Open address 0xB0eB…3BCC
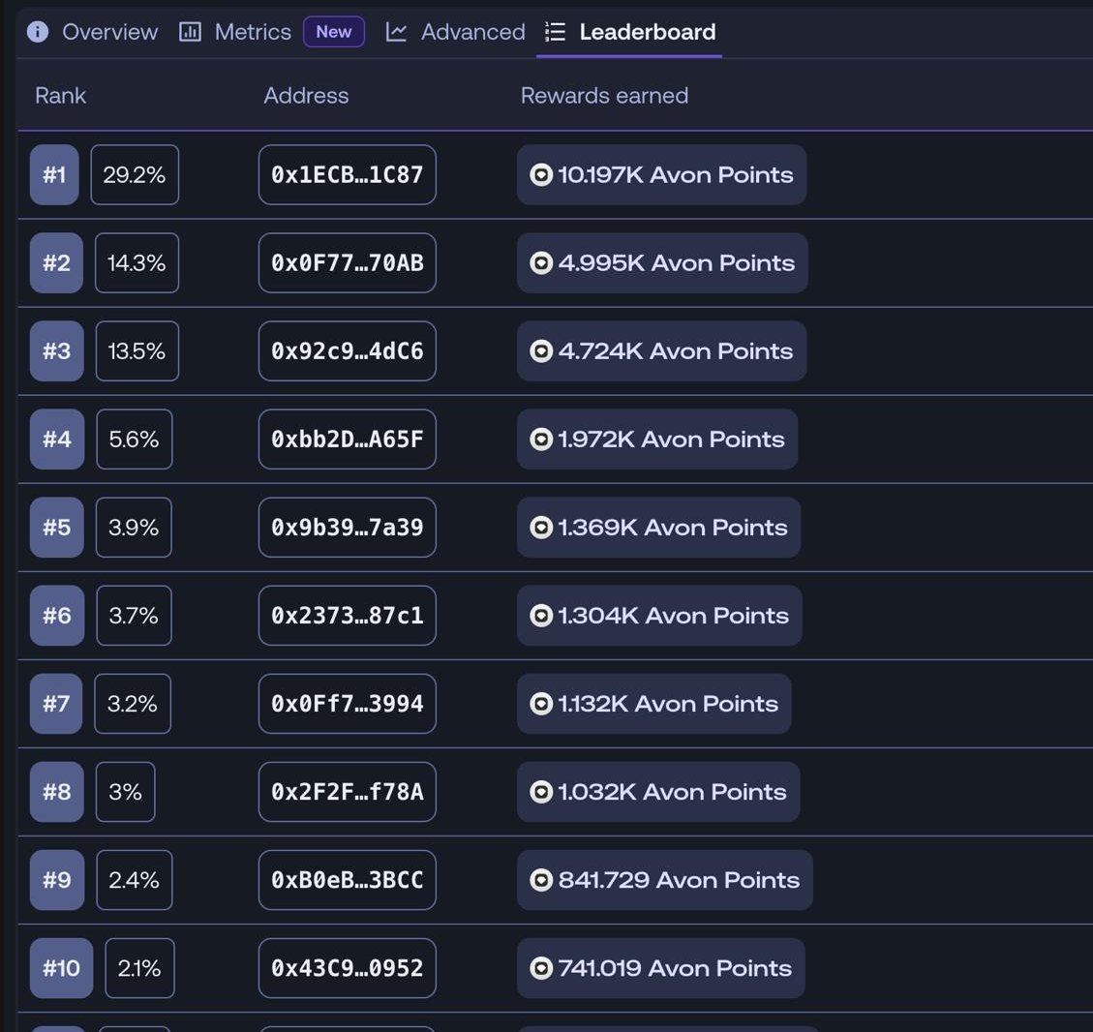 348,880
